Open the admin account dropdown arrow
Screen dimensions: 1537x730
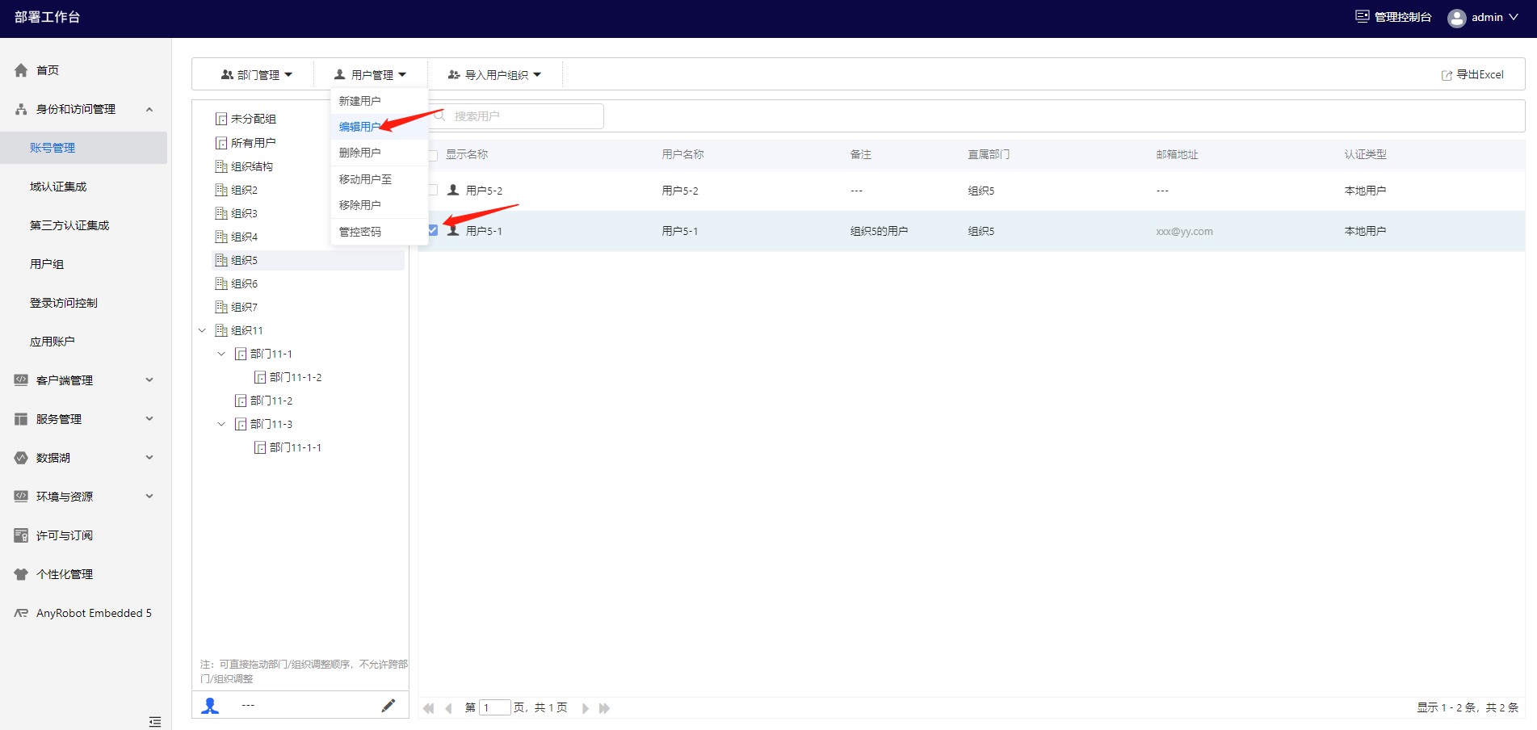click(1514, 17)
